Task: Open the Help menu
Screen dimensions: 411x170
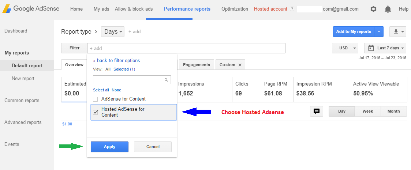Action: [403, 9]
